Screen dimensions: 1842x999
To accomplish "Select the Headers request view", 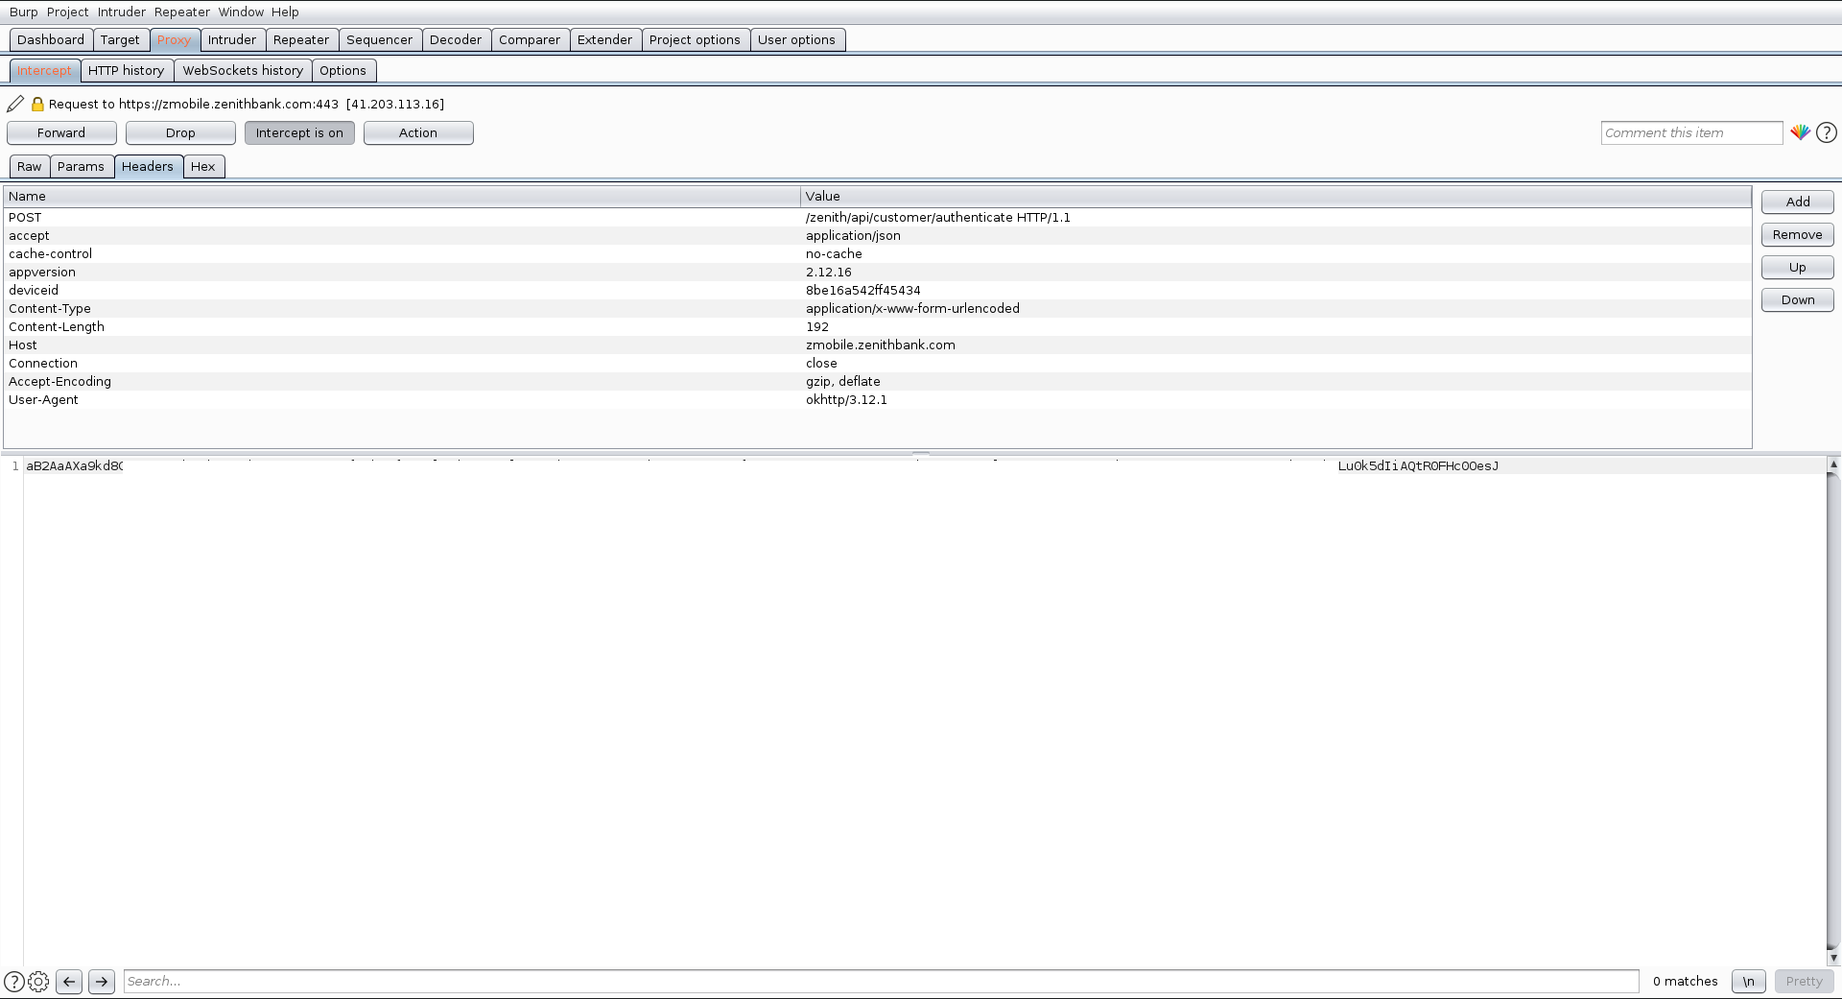I will (x=148, y=166).
